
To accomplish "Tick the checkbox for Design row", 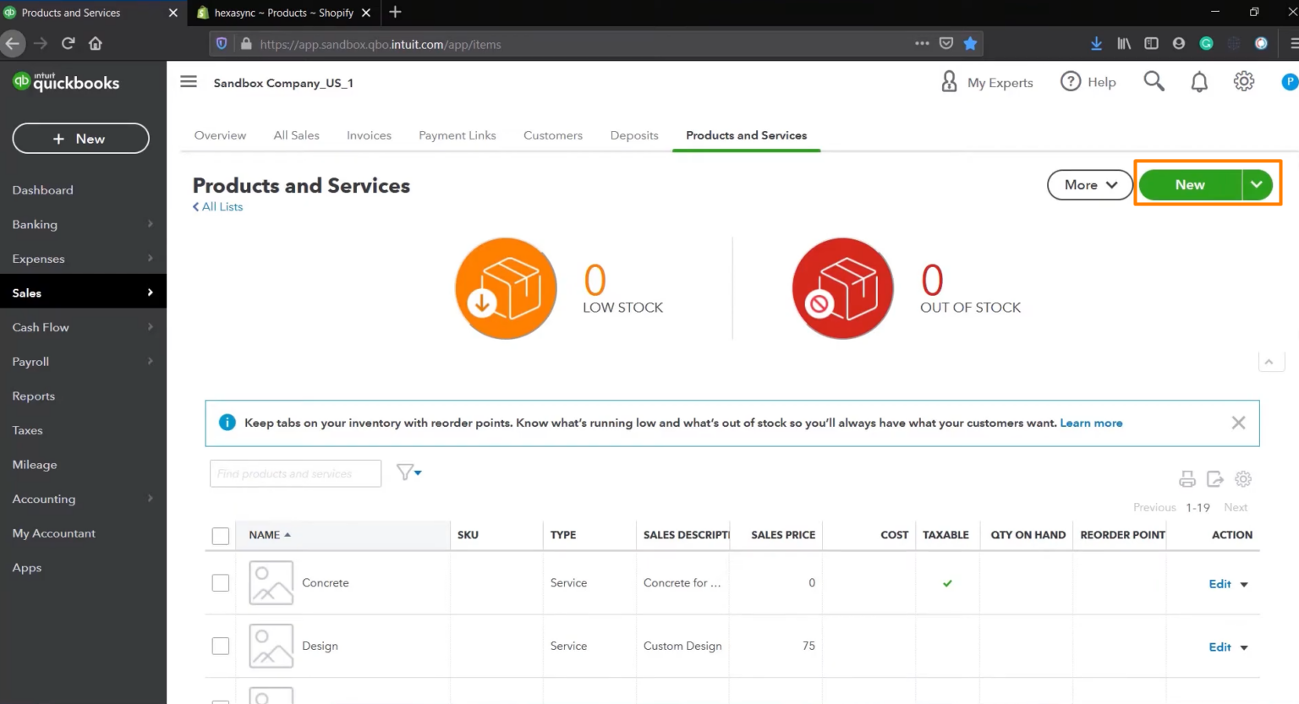I will click(221, 646).
